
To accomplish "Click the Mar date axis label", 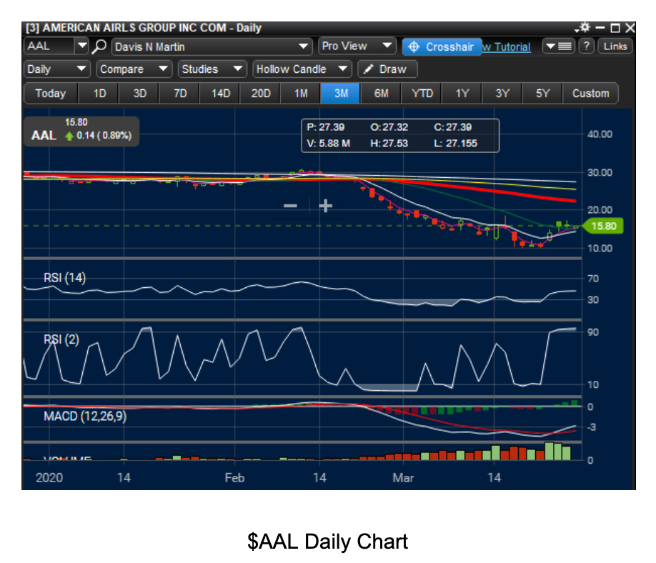I will [x=403, y=478].
